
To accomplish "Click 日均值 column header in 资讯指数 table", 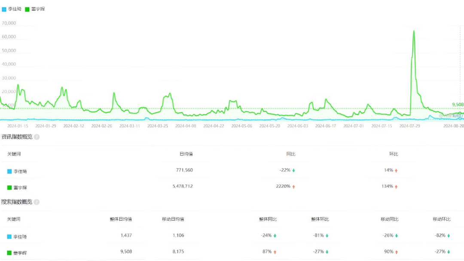I will click(186, 154).
